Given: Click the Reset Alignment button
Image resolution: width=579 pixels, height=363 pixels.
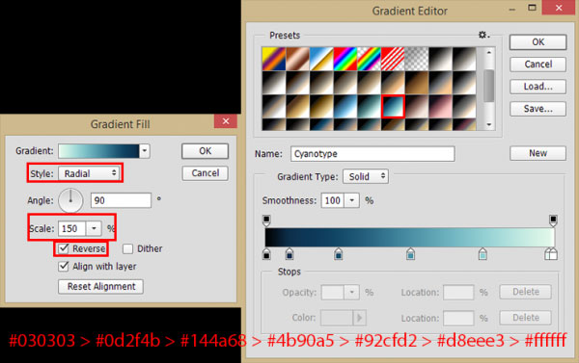Looking at the screenshot, I should 100,286.
